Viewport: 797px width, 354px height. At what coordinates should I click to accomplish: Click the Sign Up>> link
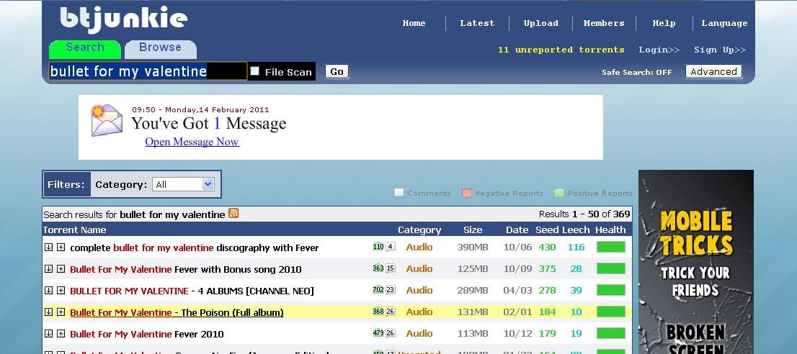point(720,50)
